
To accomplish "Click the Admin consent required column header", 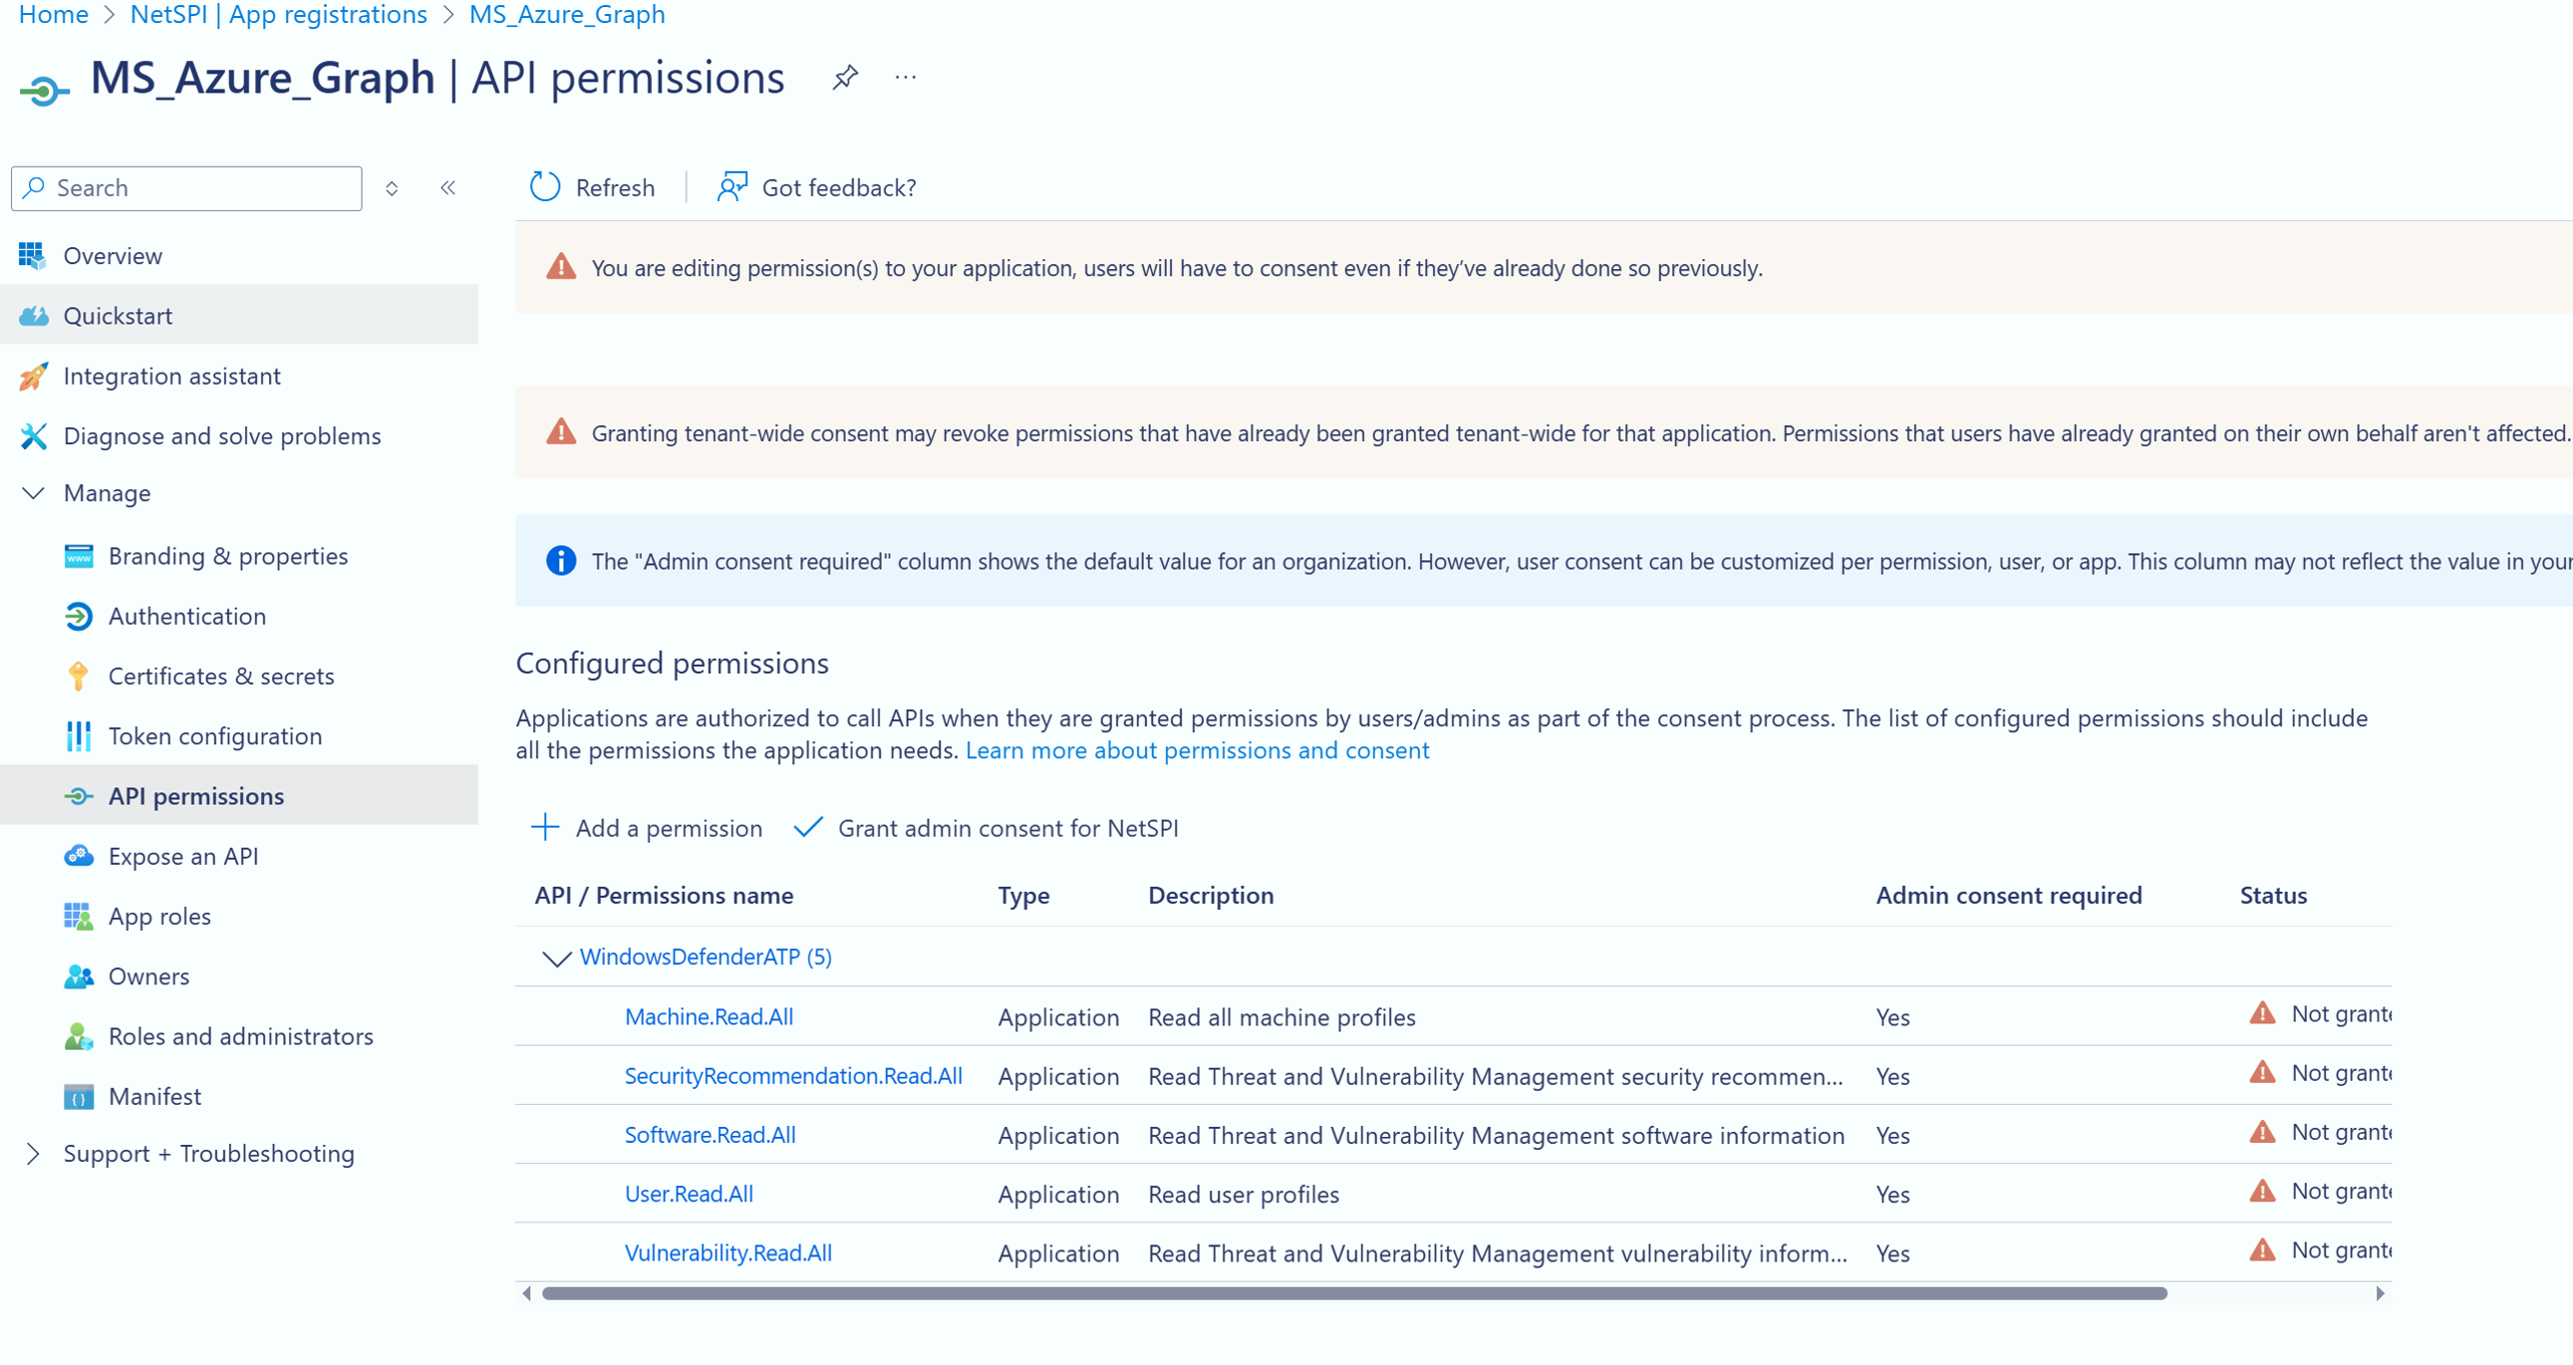I will point(2009,895).
